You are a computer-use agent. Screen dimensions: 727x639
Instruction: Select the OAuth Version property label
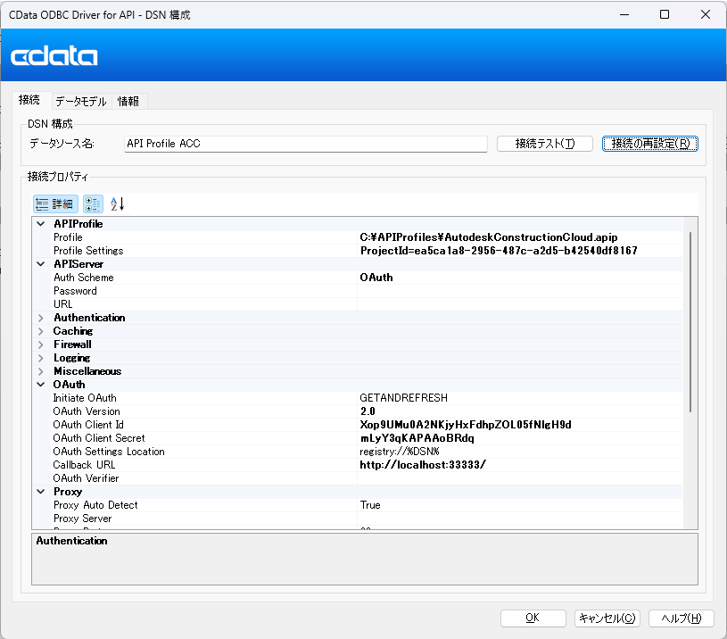coord(87,411)
